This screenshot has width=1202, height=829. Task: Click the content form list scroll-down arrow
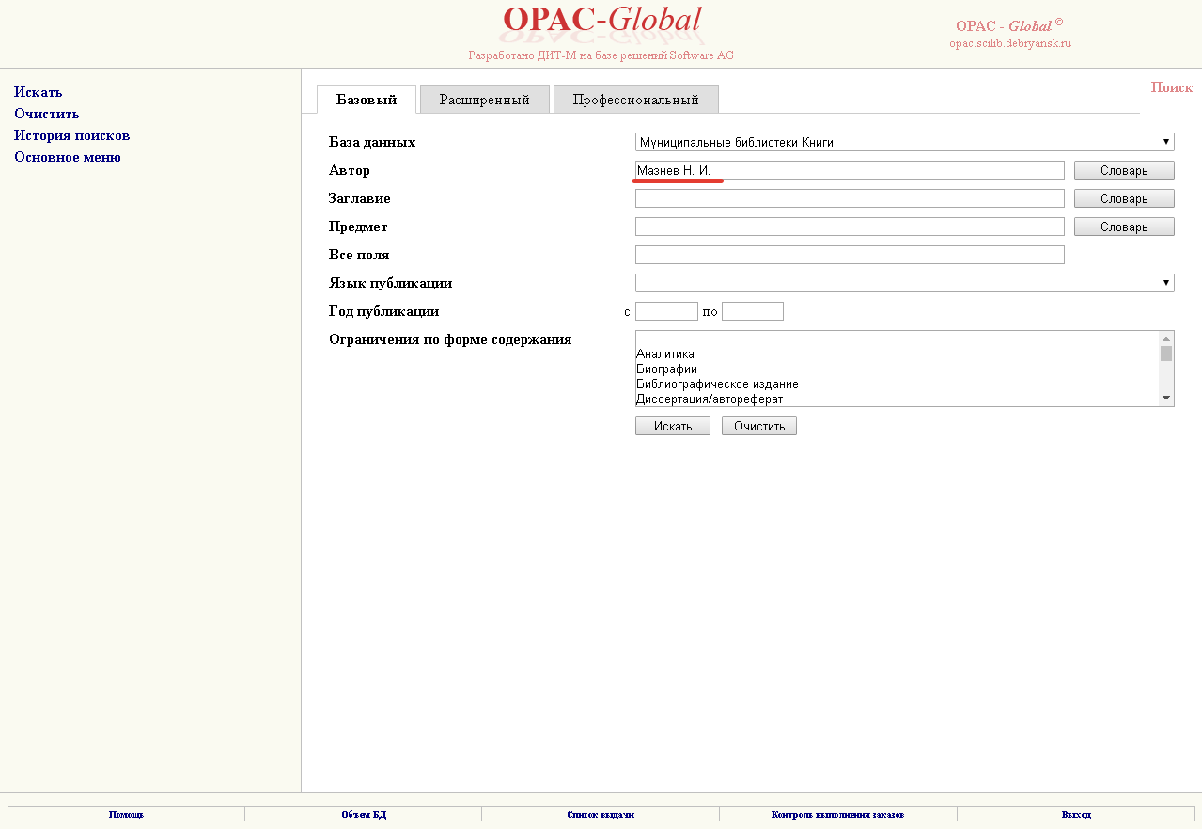[x=1166, y=399]
